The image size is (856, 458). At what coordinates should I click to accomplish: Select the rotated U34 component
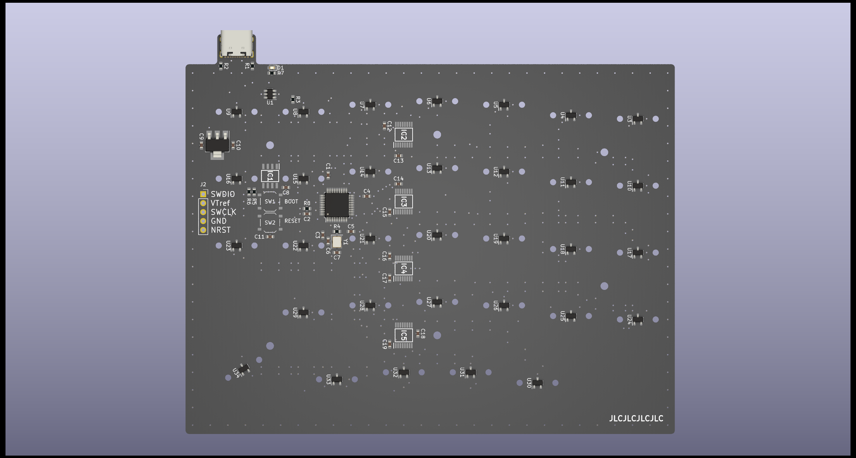(244, 369)
